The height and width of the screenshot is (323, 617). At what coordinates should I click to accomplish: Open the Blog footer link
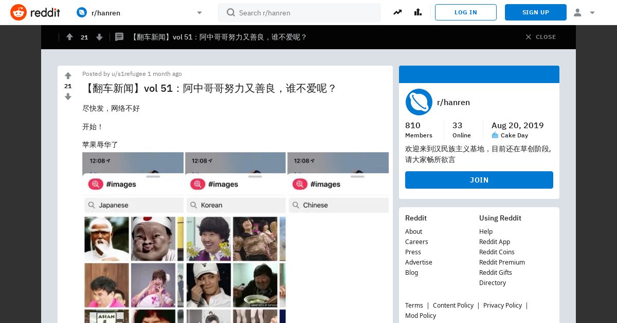411,272
